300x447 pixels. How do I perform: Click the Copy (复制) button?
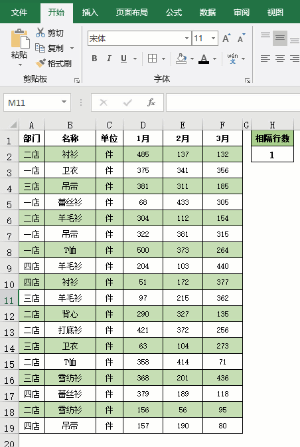point(50,48)
